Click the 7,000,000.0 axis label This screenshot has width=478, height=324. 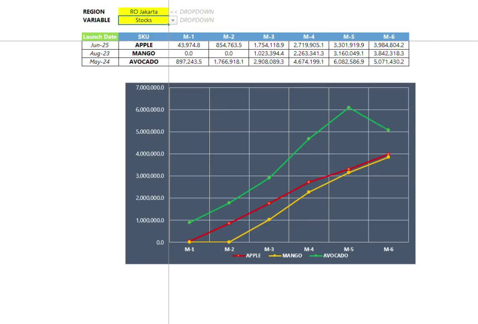150,88
